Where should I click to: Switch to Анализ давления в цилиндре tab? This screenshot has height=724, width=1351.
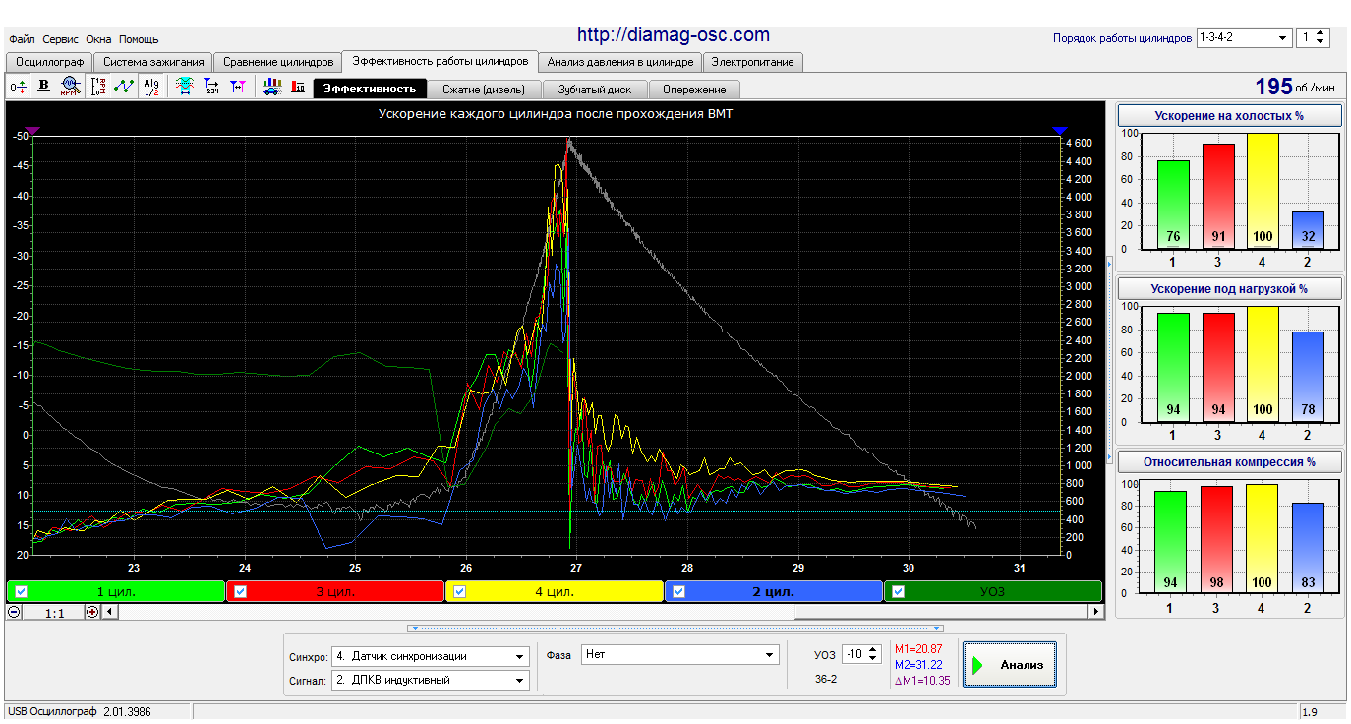click(620, 62)
